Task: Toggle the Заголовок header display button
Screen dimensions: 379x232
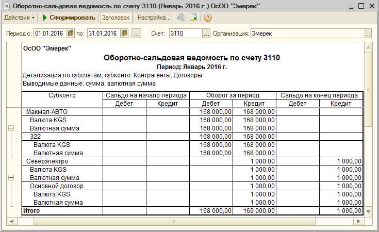Action: click(x=116, y=18)
